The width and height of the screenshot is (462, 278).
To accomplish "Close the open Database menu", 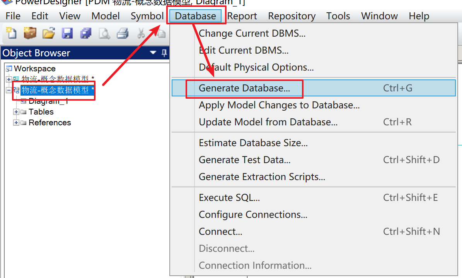I will (195, 16).
